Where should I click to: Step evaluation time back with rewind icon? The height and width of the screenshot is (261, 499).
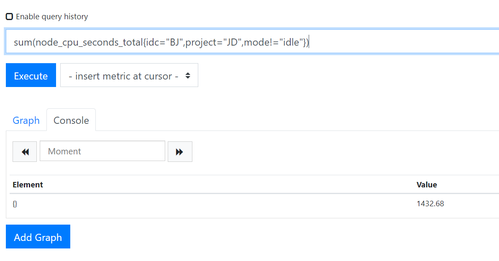(25, 151)
